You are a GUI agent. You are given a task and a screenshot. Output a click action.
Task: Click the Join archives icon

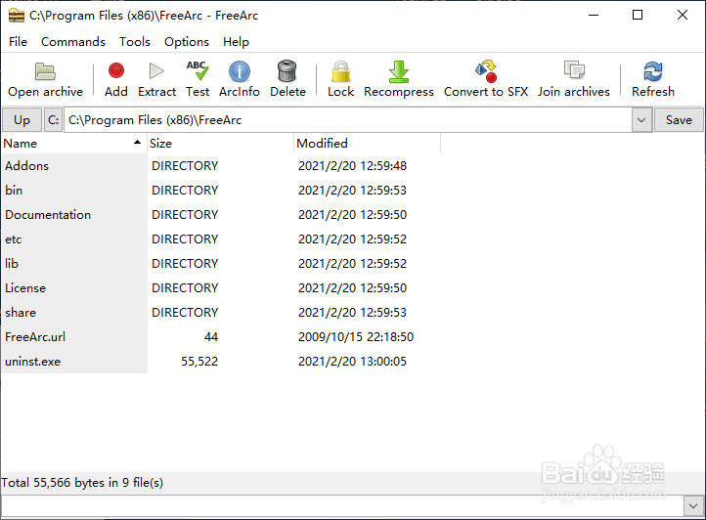pos(574,70)
